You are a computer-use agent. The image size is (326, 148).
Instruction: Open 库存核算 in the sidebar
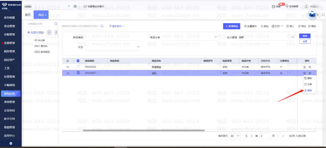(10, 18)
